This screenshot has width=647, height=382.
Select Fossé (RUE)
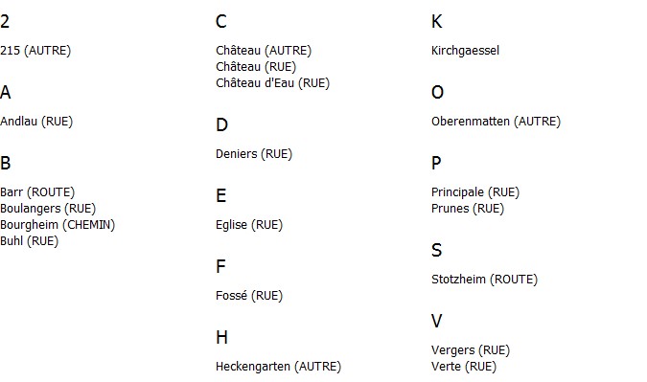pyautogui.click(x=249, y=296)
